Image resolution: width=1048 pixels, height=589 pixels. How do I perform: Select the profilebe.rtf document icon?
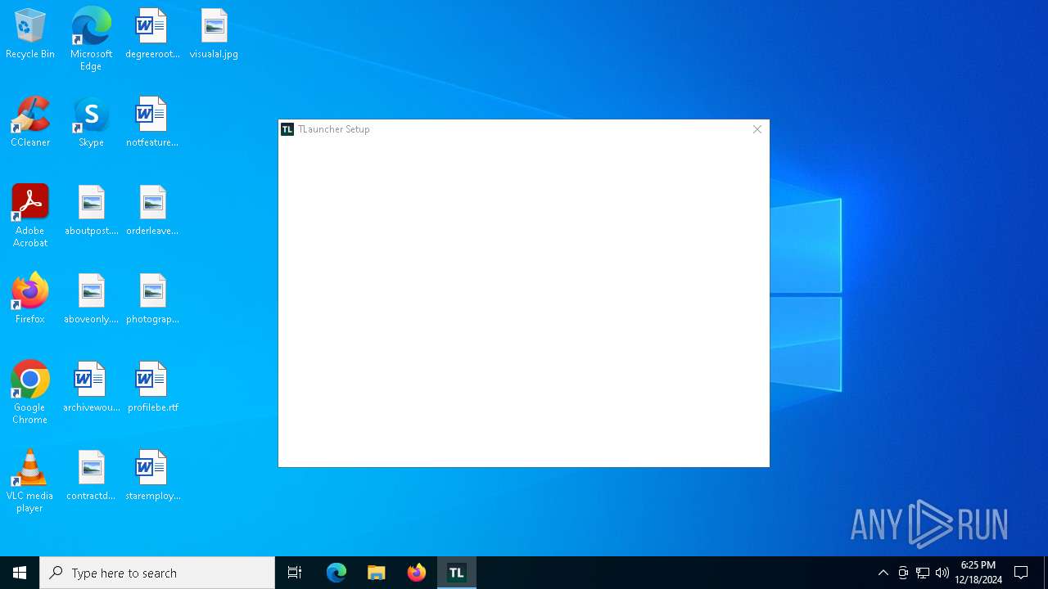152,388
